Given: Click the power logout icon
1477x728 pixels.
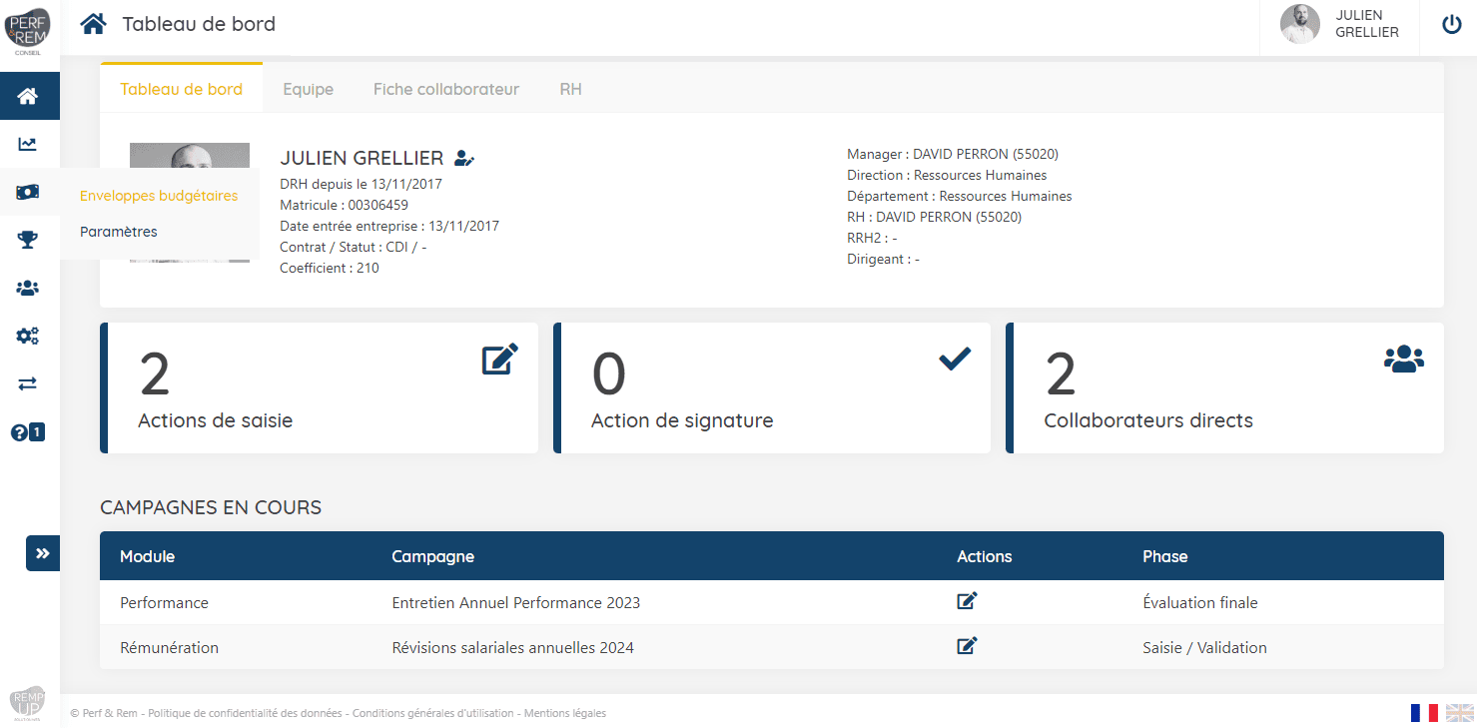Looking at the screenshot, I should coord(1452,25).
